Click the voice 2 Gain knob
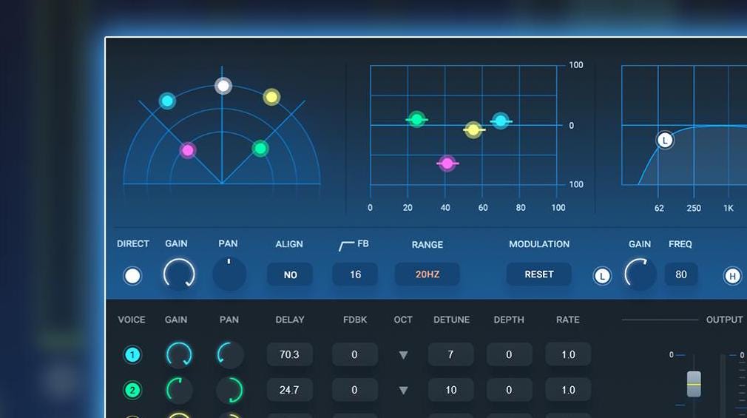 [179, 391]
